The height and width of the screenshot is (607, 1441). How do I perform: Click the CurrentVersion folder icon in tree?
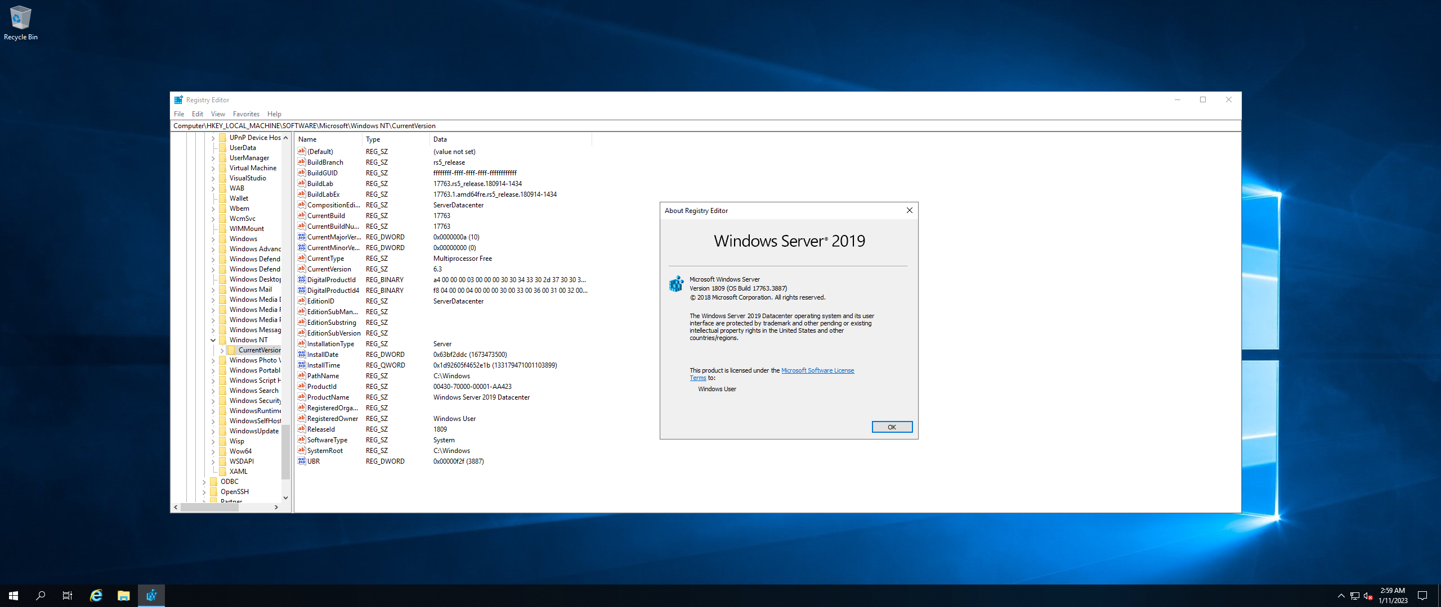[x=231, y=350]
